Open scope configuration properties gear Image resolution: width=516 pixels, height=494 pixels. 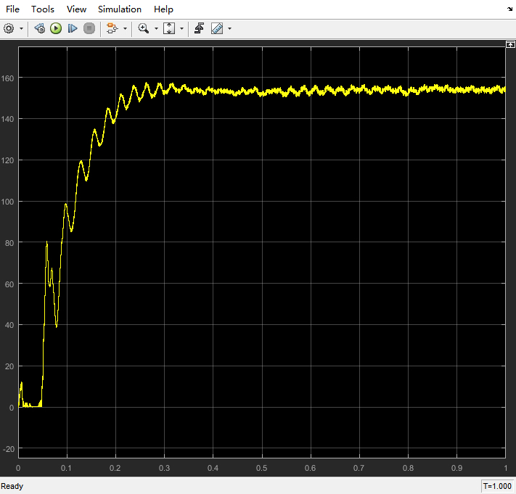click(9, 28)
